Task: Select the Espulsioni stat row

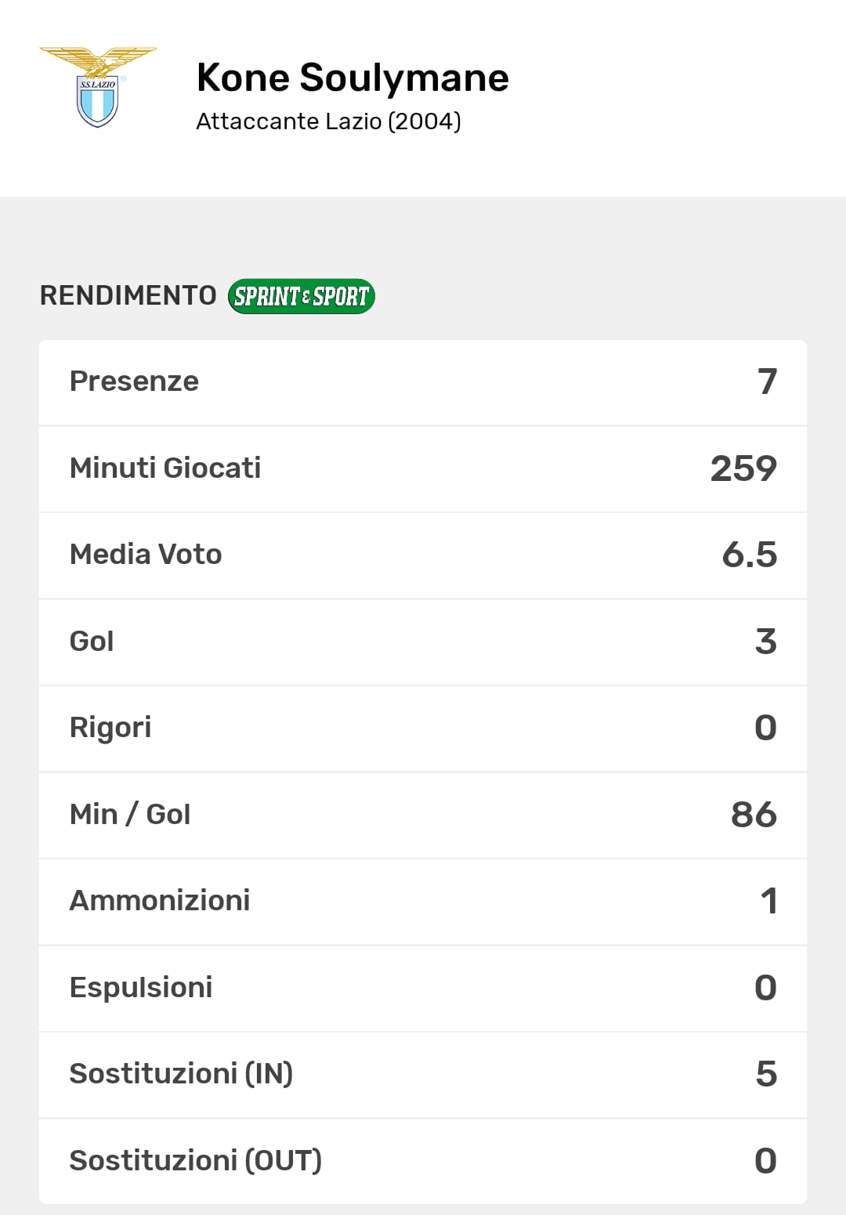Action: pyautogui.click(x=423, y=988)
